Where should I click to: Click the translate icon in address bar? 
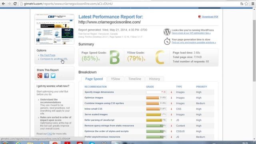point(242,4)
